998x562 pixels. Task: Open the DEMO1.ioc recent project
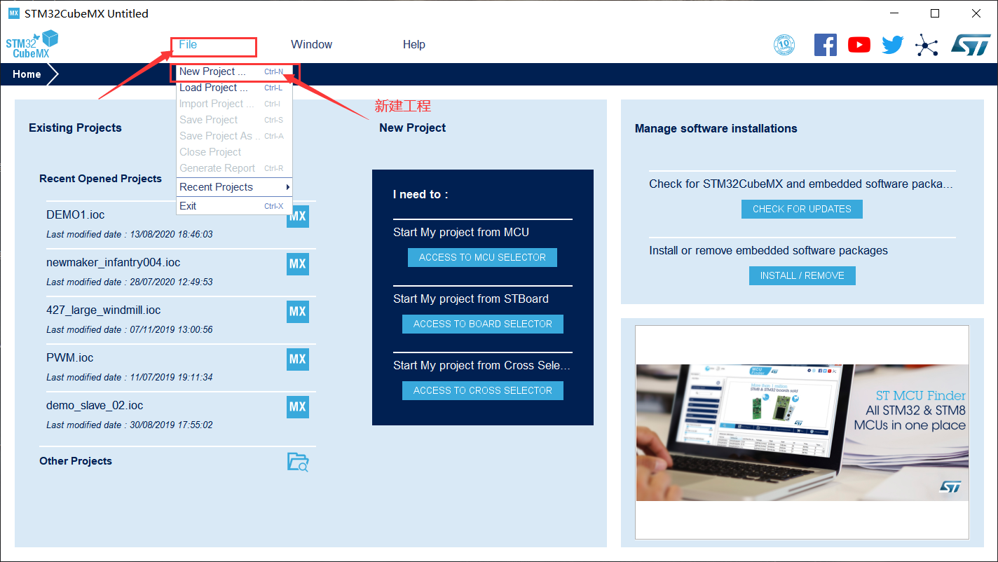coord(76,214)
